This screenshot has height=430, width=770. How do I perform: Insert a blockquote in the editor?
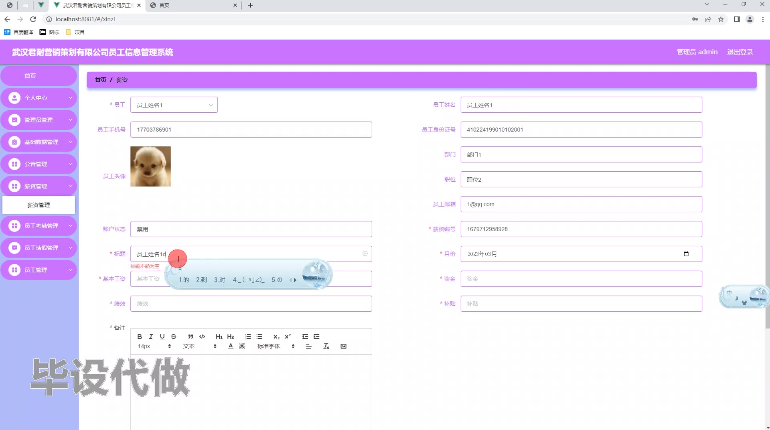point(191,337)
